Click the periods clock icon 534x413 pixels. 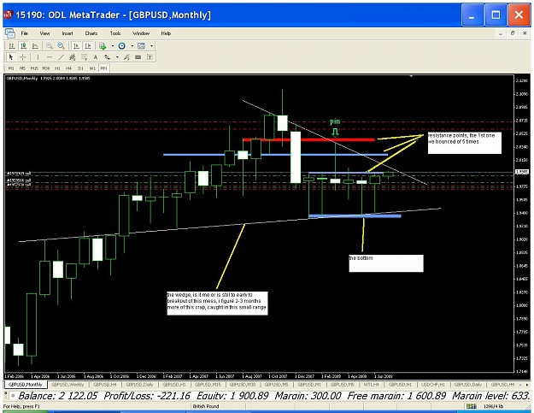coord(121,45)
